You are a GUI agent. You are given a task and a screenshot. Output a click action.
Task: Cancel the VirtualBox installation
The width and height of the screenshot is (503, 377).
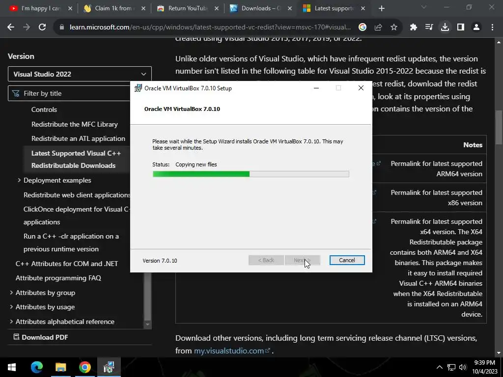point(347,260)
